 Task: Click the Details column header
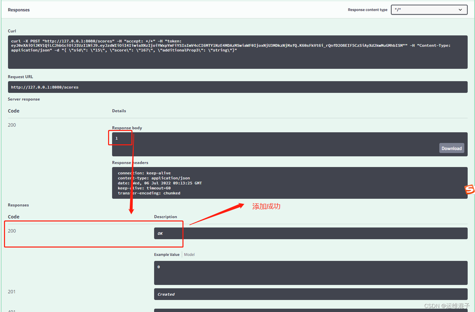pyautogui.click(x=119, y=111)
